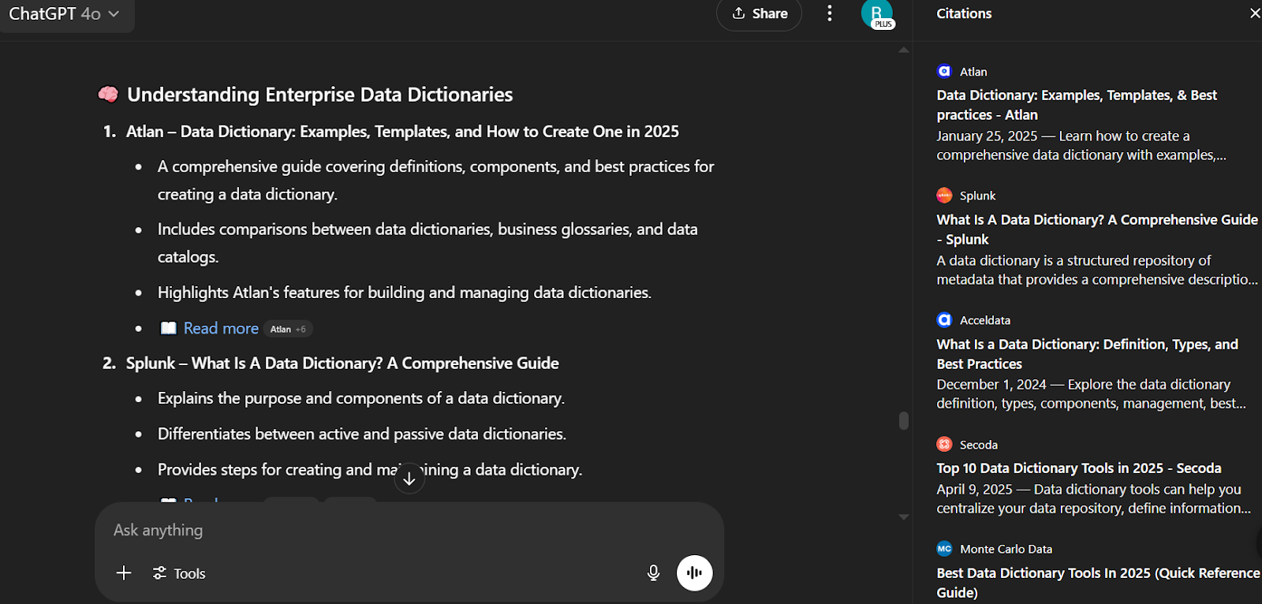Click list item 2 Splunk Comprehensive Guide title
The width and height of the screenshot is (1262, 604).
pyautogui.click(x=342, y=364)
